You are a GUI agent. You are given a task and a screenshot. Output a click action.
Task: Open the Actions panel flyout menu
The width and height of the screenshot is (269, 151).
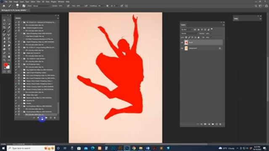click(58, 18)
